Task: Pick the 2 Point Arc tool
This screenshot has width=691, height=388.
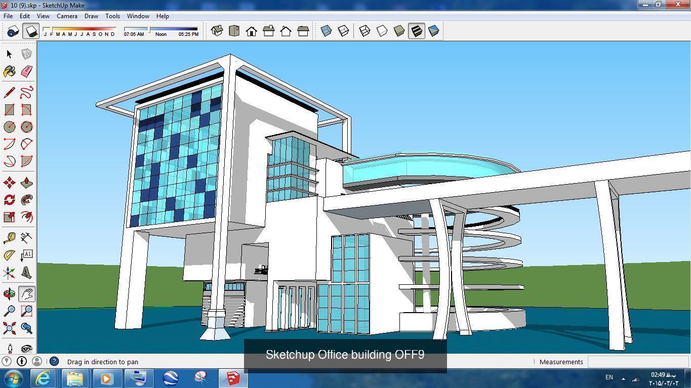Action: tap(26, 144)
